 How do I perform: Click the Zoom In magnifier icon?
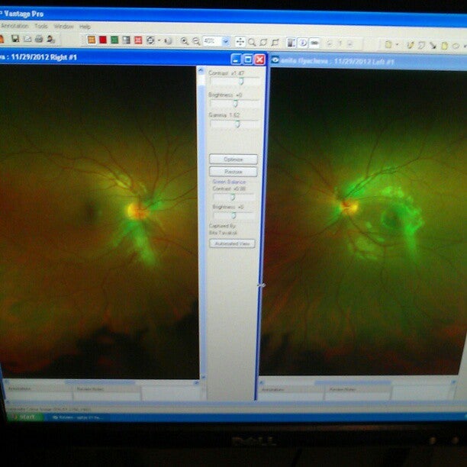click(x=185, y=40)
